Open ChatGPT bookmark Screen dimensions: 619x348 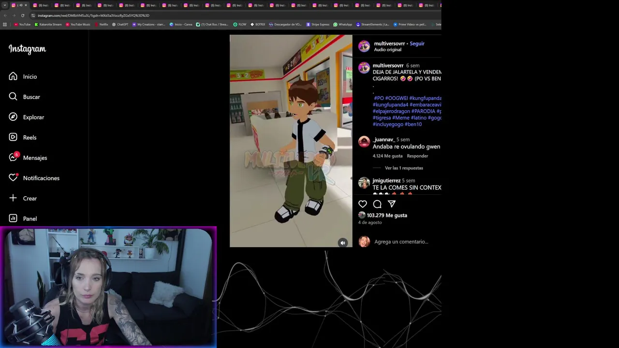pos(120,24)
